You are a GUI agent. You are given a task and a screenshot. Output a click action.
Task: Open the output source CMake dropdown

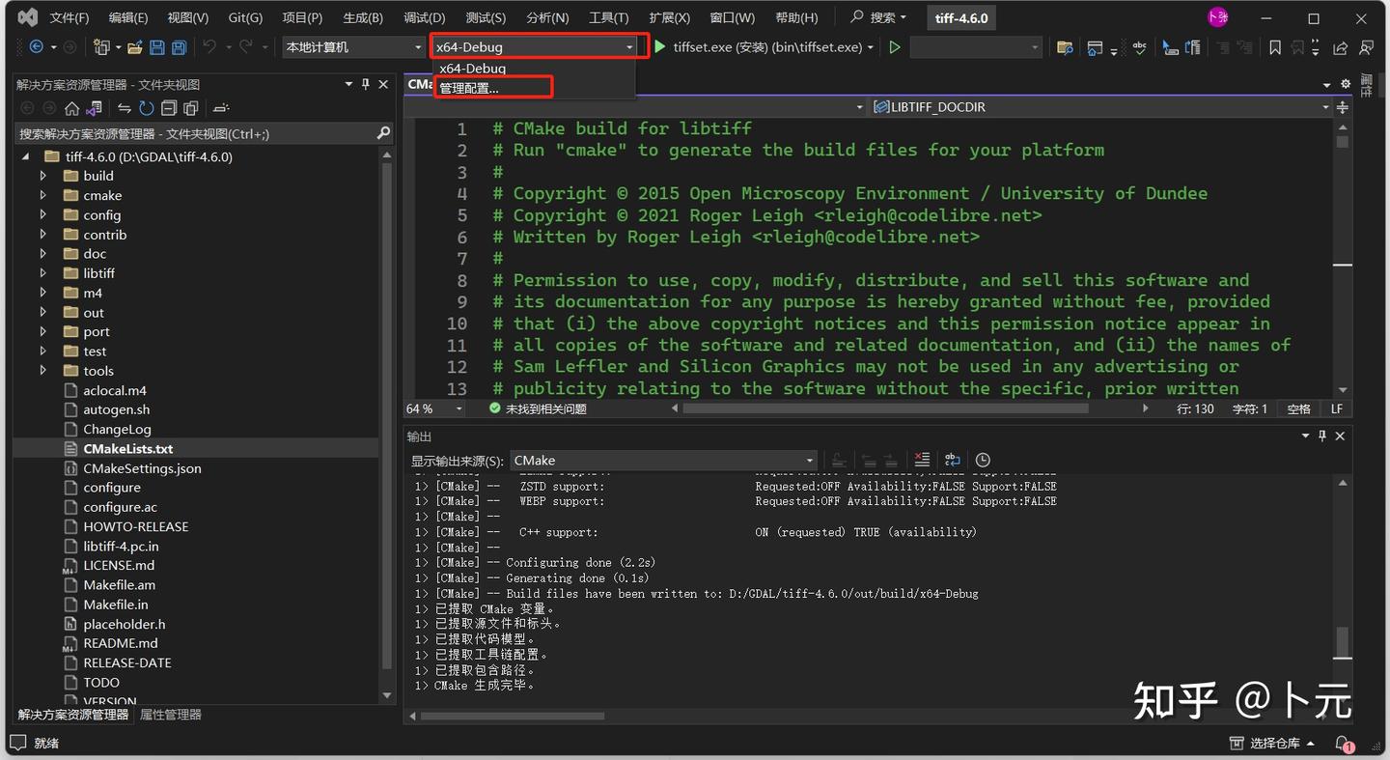(x=663, y=461)
